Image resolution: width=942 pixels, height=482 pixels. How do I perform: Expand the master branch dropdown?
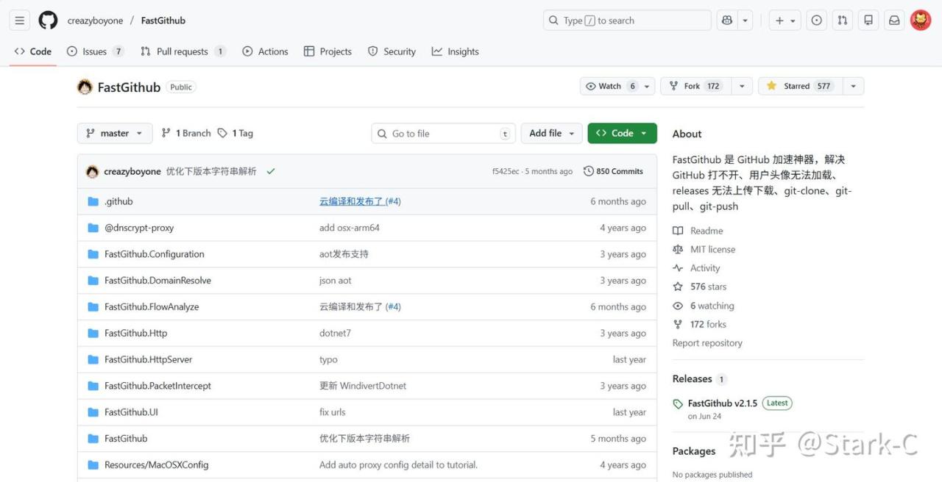click(114, 133)
